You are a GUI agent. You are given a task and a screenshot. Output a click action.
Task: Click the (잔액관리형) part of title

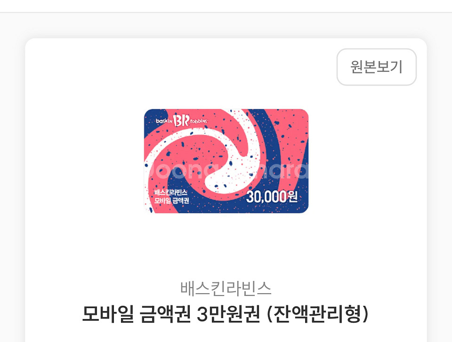318,314
